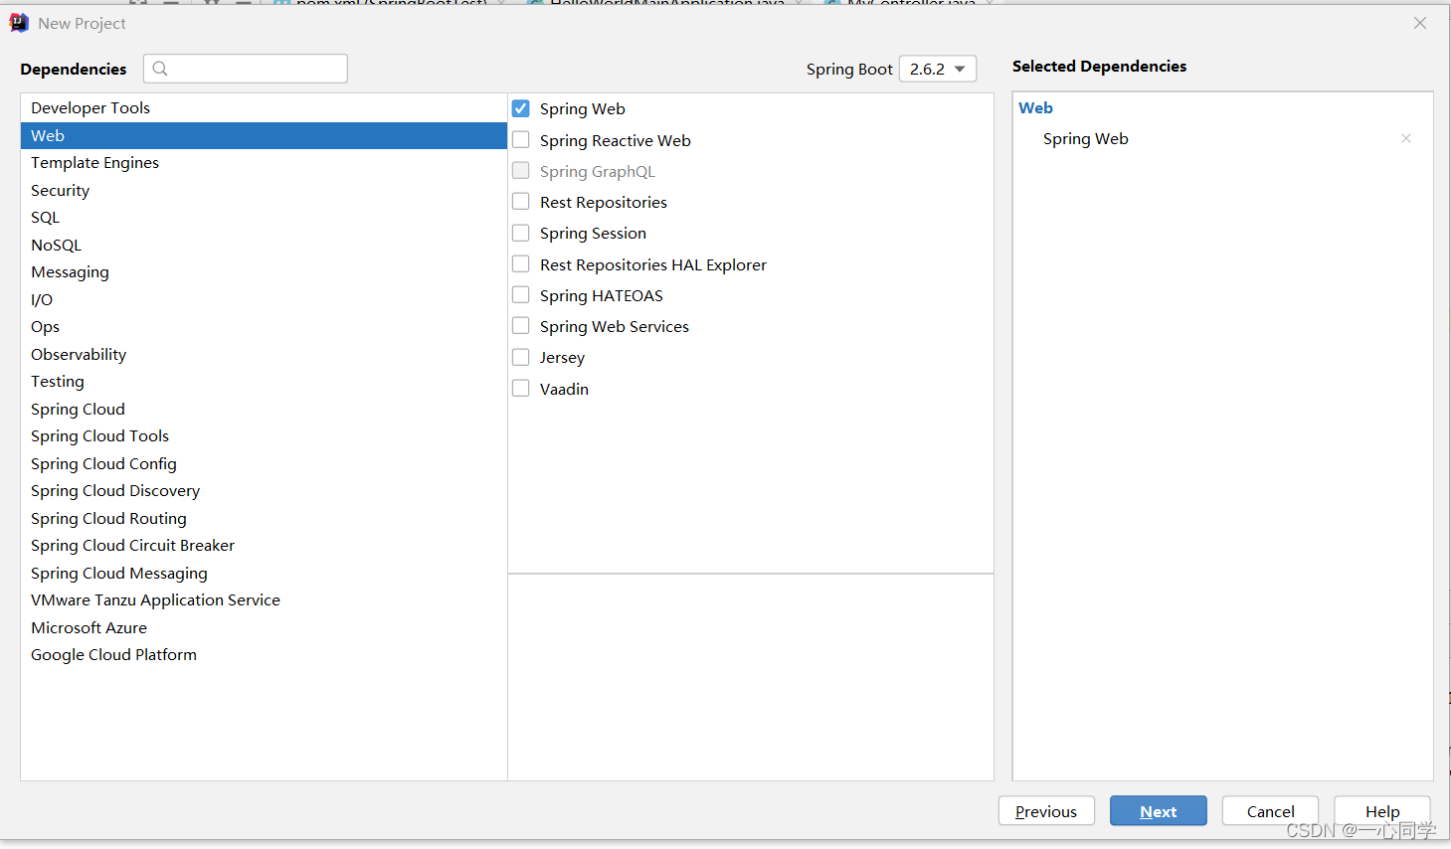Check the Rest Repositories option

pos(520,202)
